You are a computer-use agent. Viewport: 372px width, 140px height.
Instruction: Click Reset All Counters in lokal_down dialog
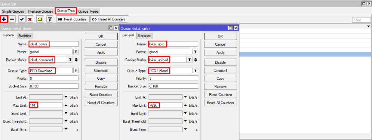[101, 103]
